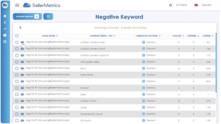Click eye icon on cover row

22,107
